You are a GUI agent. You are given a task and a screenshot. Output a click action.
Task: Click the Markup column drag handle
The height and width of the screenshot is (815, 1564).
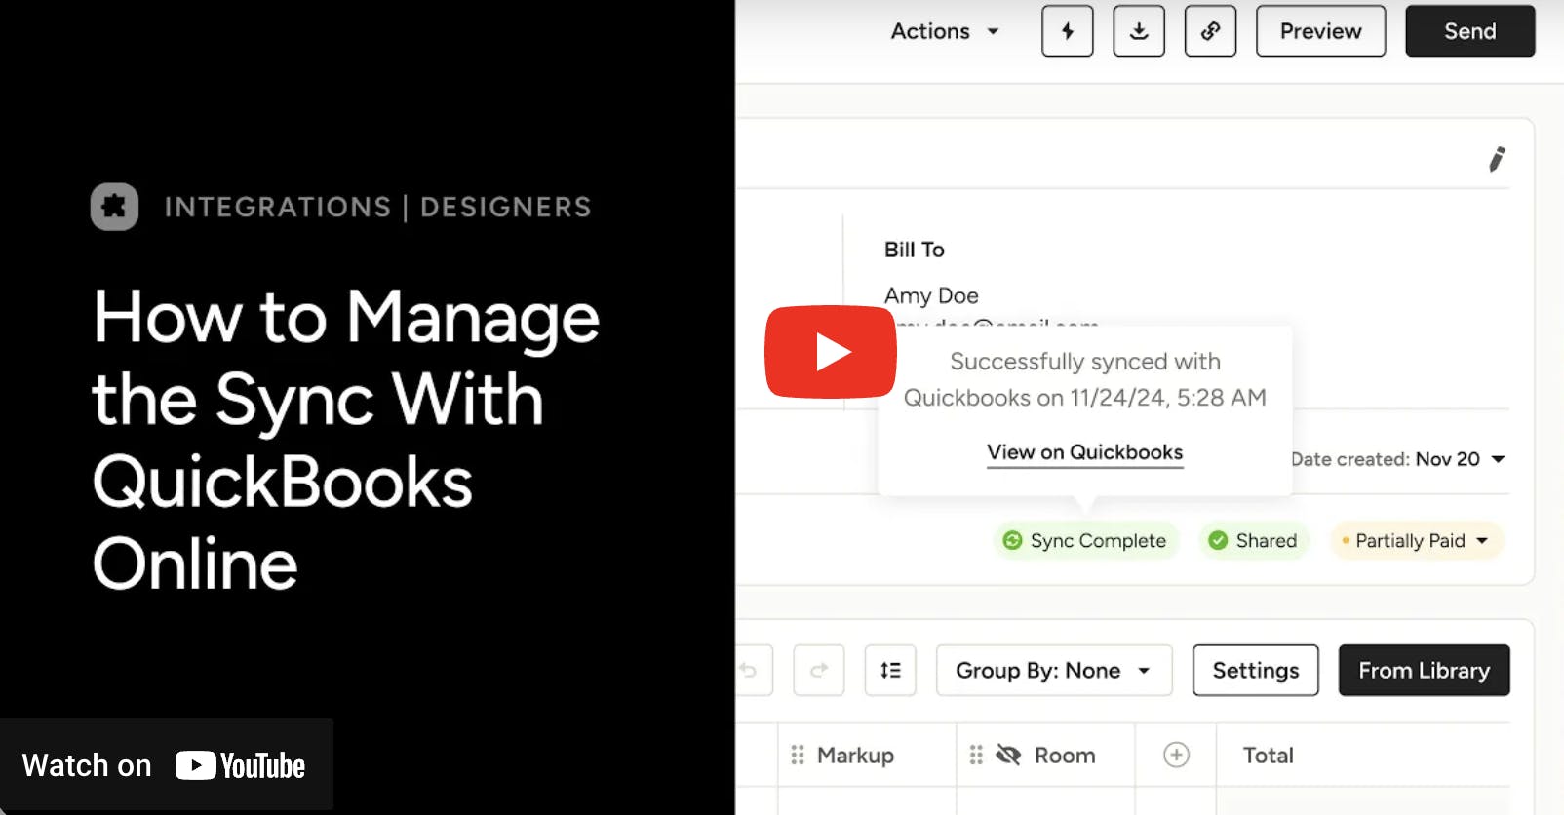click(798, 756)
